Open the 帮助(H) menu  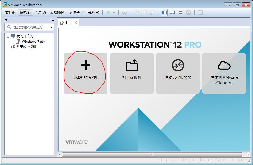coord(93,13)
